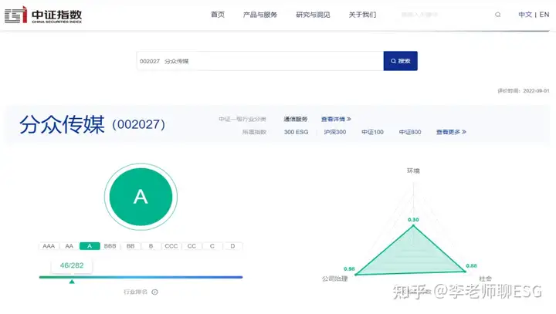Click the (002027) stock code
Screen dimensions: 556x314
(139, 124)
